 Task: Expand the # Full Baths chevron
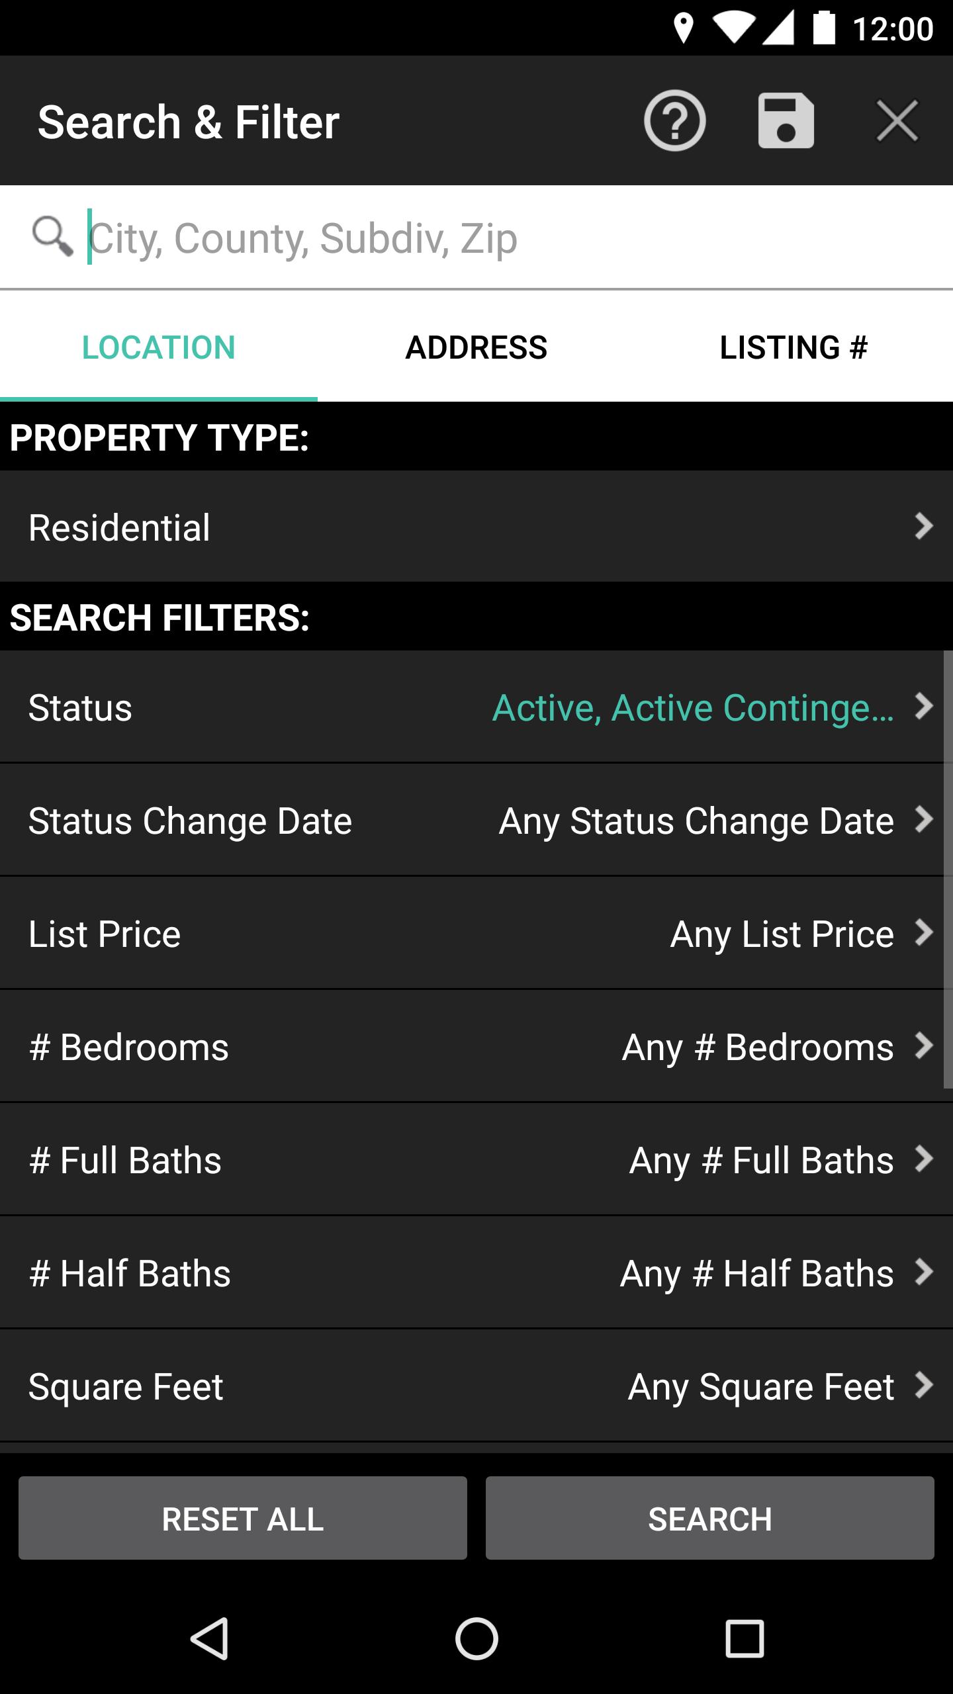coord(923,1159)
